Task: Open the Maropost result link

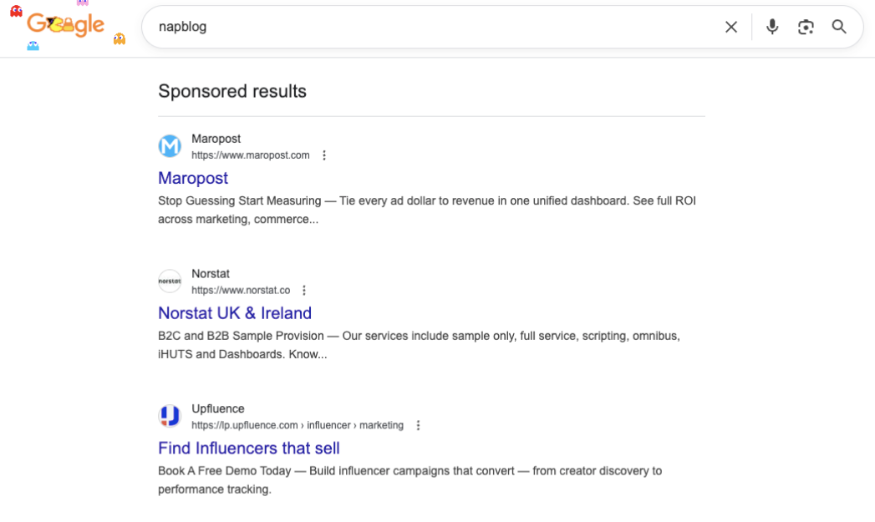Action: (x=193, y=178)
